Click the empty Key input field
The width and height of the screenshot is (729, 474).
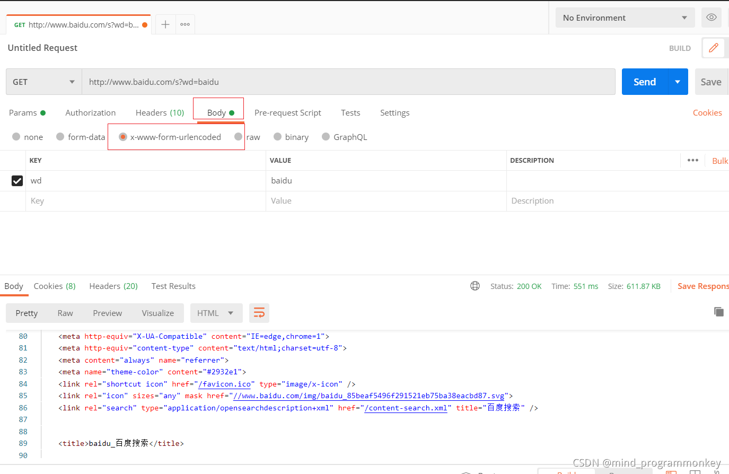click(146, 201)
